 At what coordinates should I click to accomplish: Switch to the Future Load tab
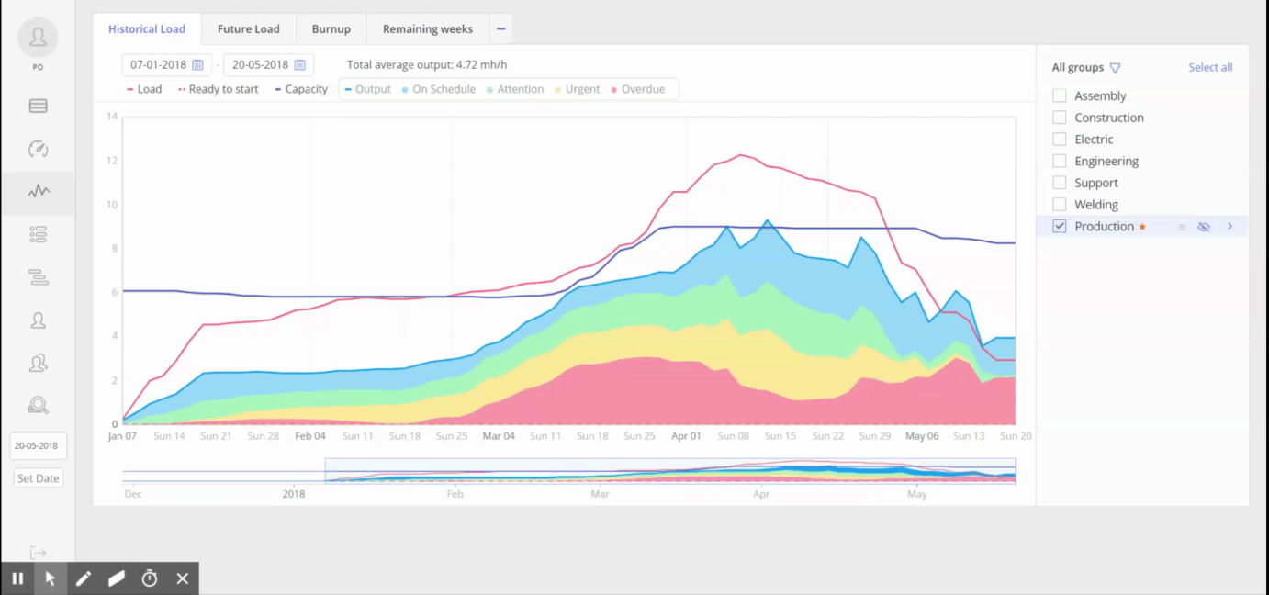pos(248,29)
